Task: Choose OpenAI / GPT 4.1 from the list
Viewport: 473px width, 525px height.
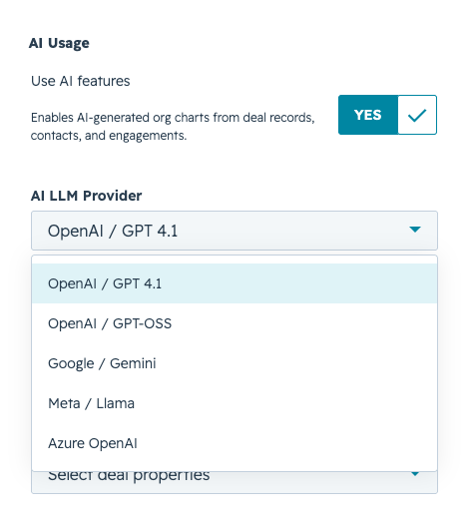Action: 235,283
